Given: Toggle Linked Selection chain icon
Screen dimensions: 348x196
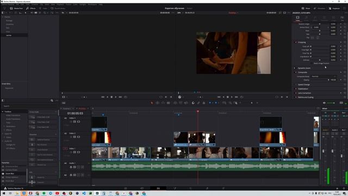Looking at the screenshot, I should (198, 103).
